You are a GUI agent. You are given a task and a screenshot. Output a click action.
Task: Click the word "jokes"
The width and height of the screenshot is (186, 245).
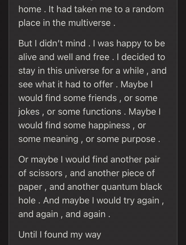(x=29, y=112)
